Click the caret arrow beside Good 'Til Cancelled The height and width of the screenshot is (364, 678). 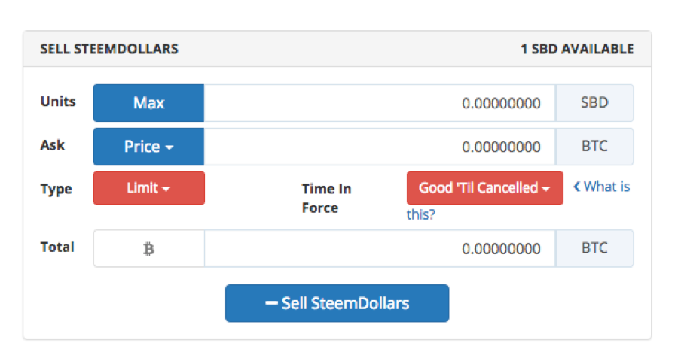546,189
